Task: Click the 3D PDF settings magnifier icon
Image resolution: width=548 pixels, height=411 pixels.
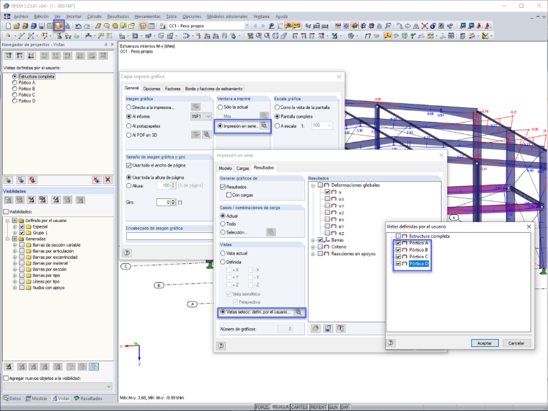Action: pos(207,135)
